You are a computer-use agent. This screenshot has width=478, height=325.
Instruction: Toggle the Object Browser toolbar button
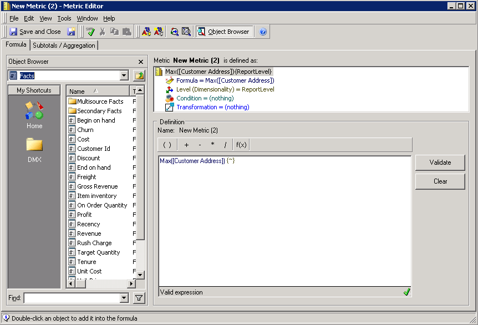click(224, 32)
